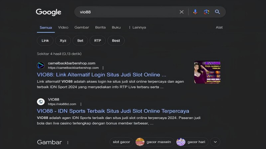Image resolution: width=266 pixels, height=149 pixels.
Task: Switch to the Gambar tab
Action: click(82, 27)
